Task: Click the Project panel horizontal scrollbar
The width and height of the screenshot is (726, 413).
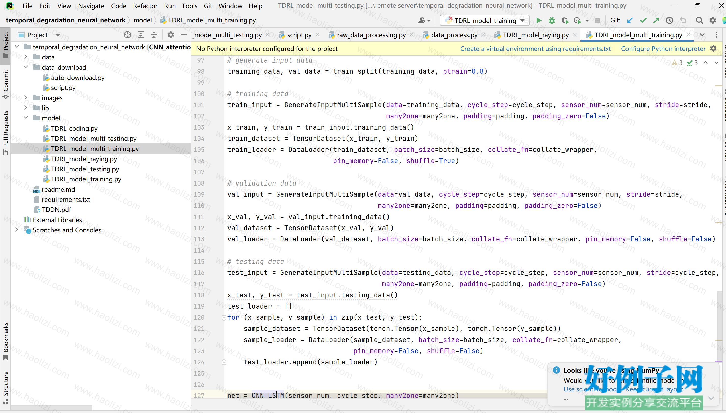Action: pyautogui.click(x=52, y=407)
